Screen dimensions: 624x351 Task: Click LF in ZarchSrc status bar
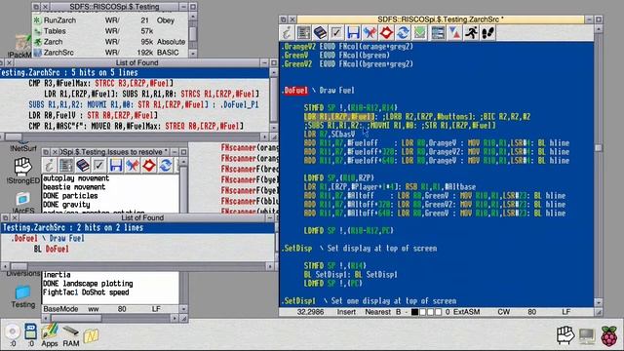coord(565,312)
